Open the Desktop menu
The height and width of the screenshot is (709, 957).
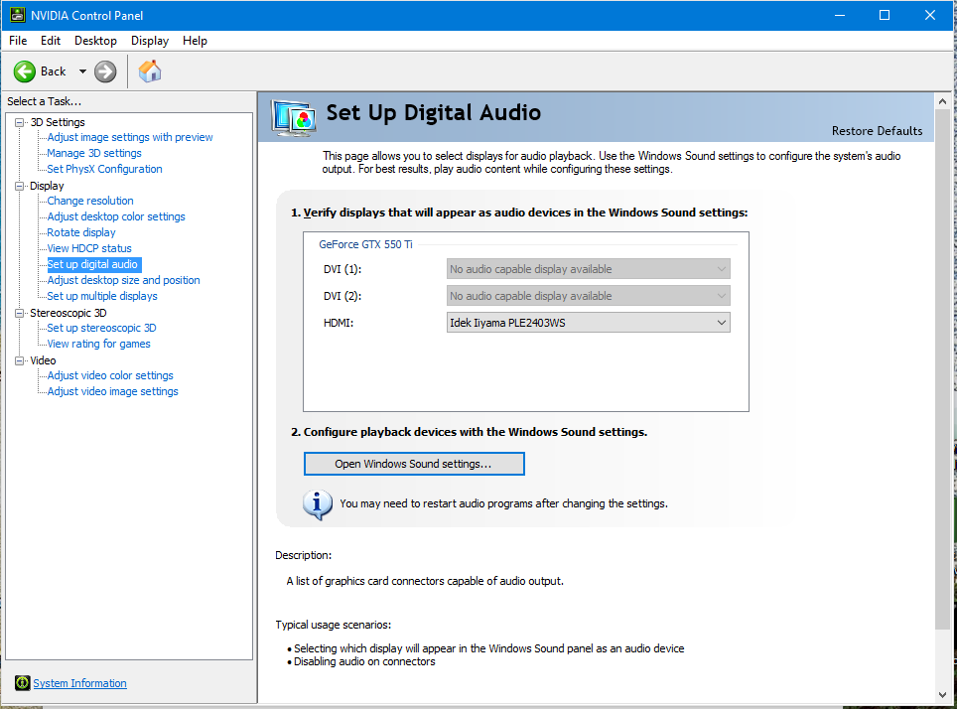pyautogui.click(x=95, y=41)
